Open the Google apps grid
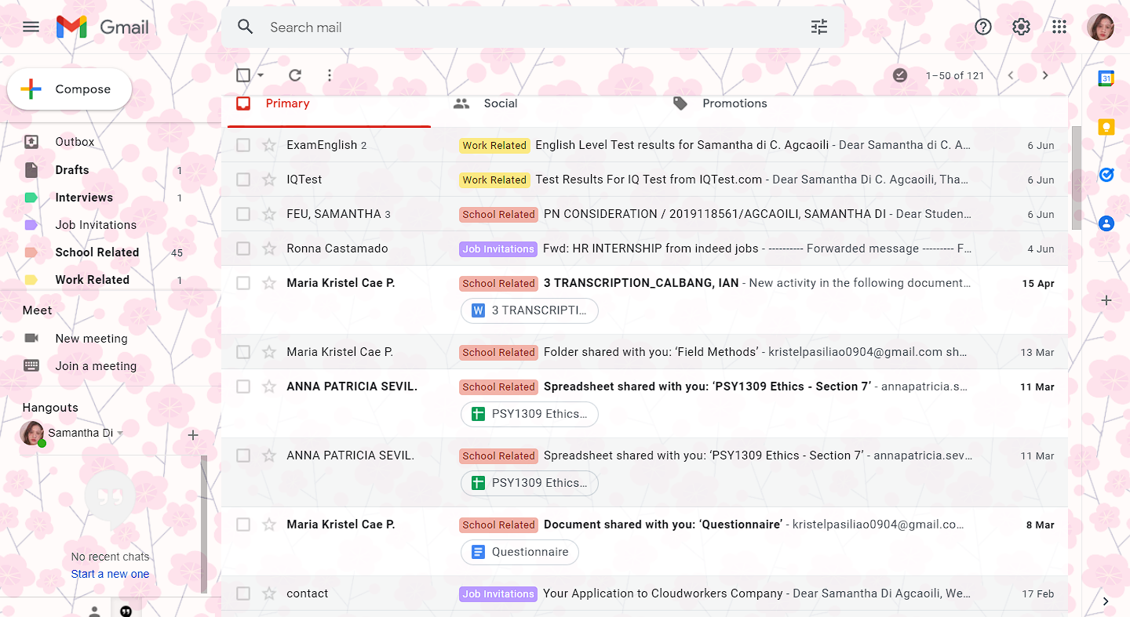Viewport: 1130px width, 617px height. click(x=1059, y=27)
